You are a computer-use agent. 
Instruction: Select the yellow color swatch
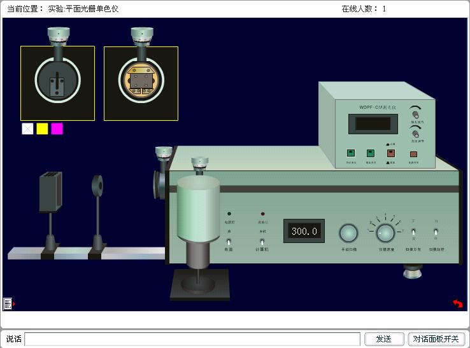point(42,129)
